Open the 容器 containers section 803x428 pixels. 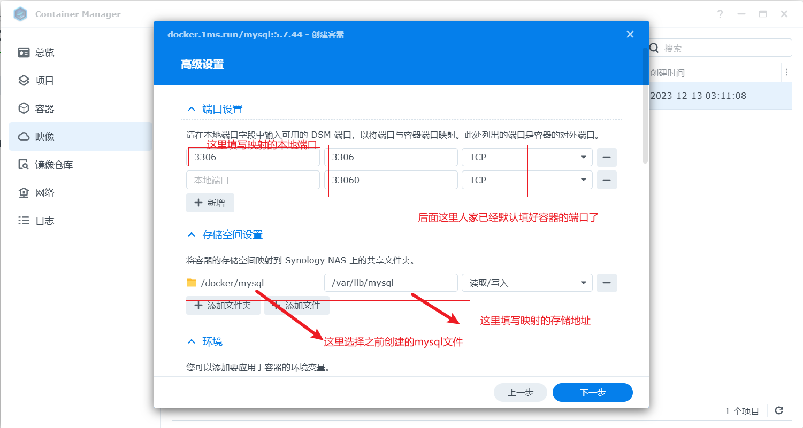[x=80, y=109]
